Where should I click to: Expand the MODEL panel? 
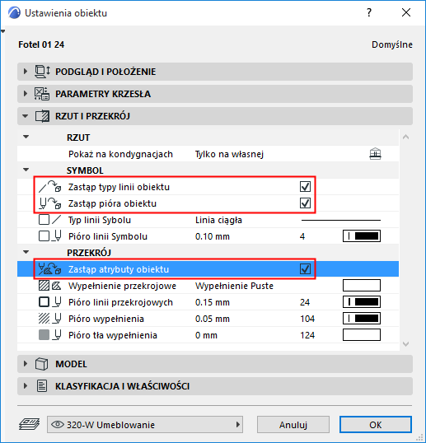(x=26, y=364)
